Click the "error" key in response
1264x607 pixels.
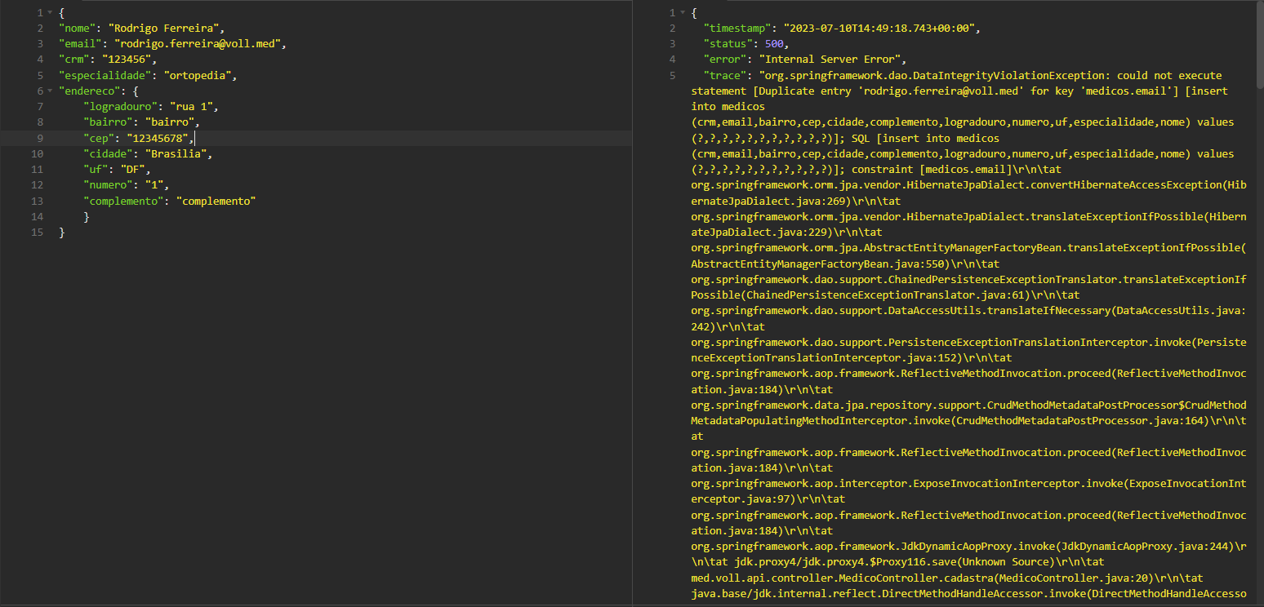pyautogui.click(x=725, y=60)
